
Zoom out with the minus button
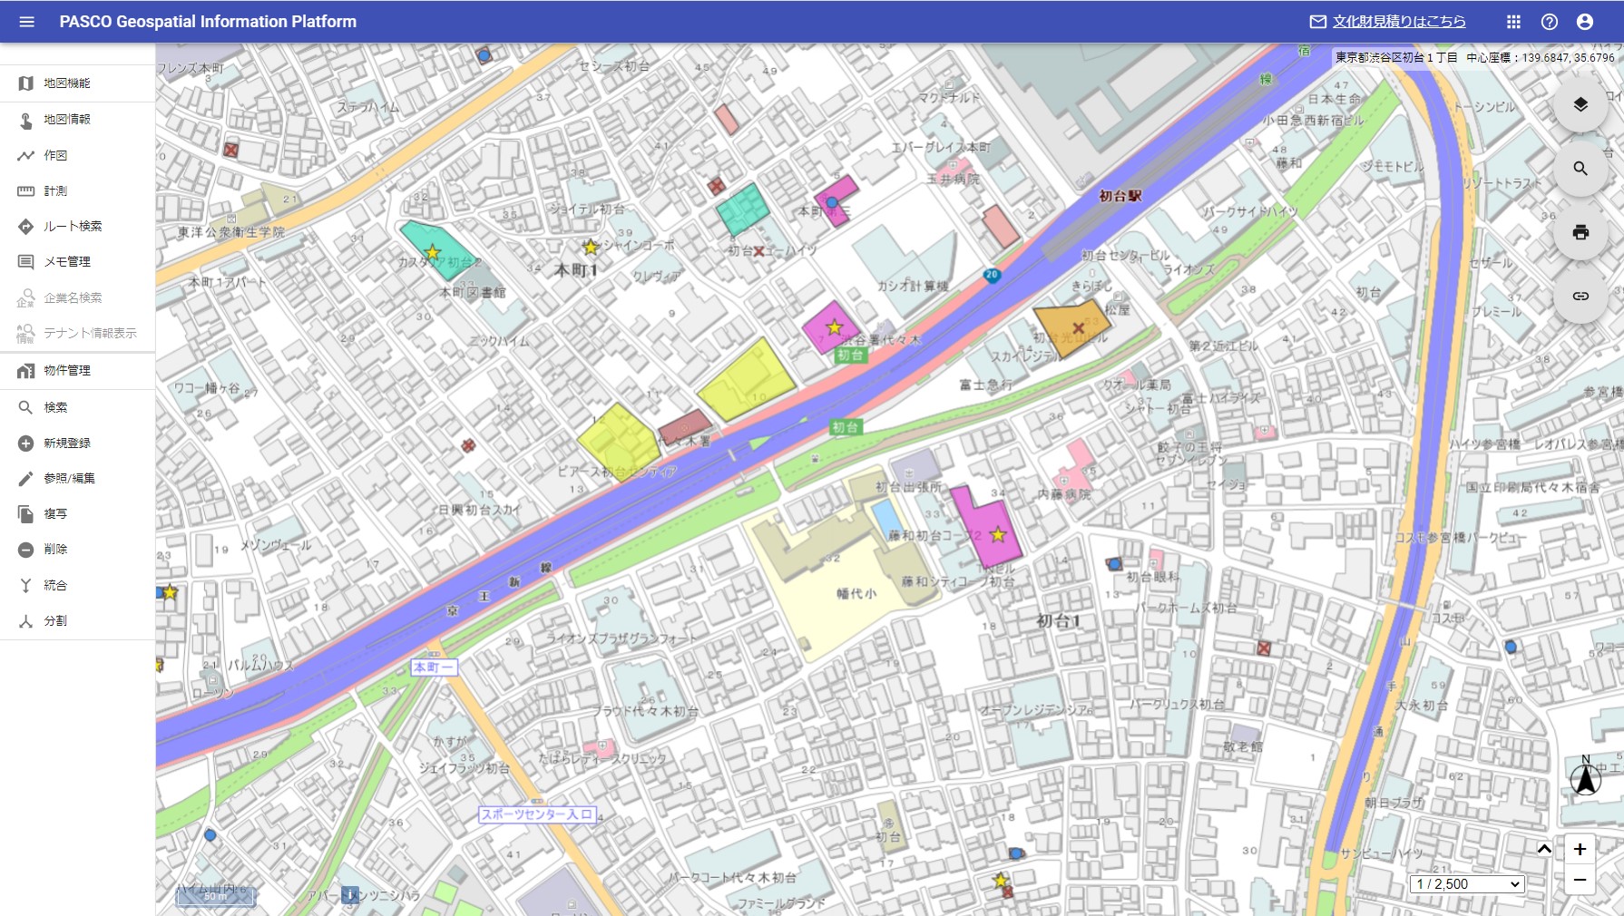(1580, 880)
